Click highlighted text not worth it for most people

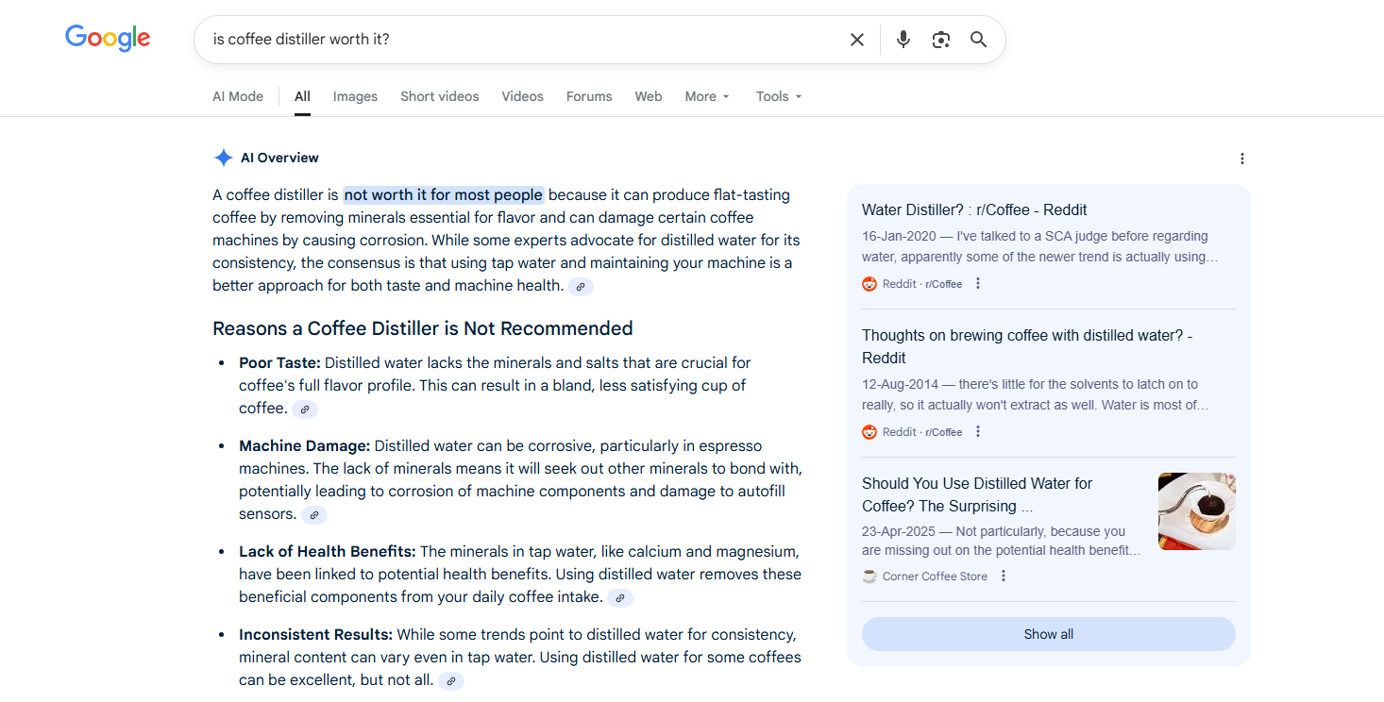coord(444,195)
